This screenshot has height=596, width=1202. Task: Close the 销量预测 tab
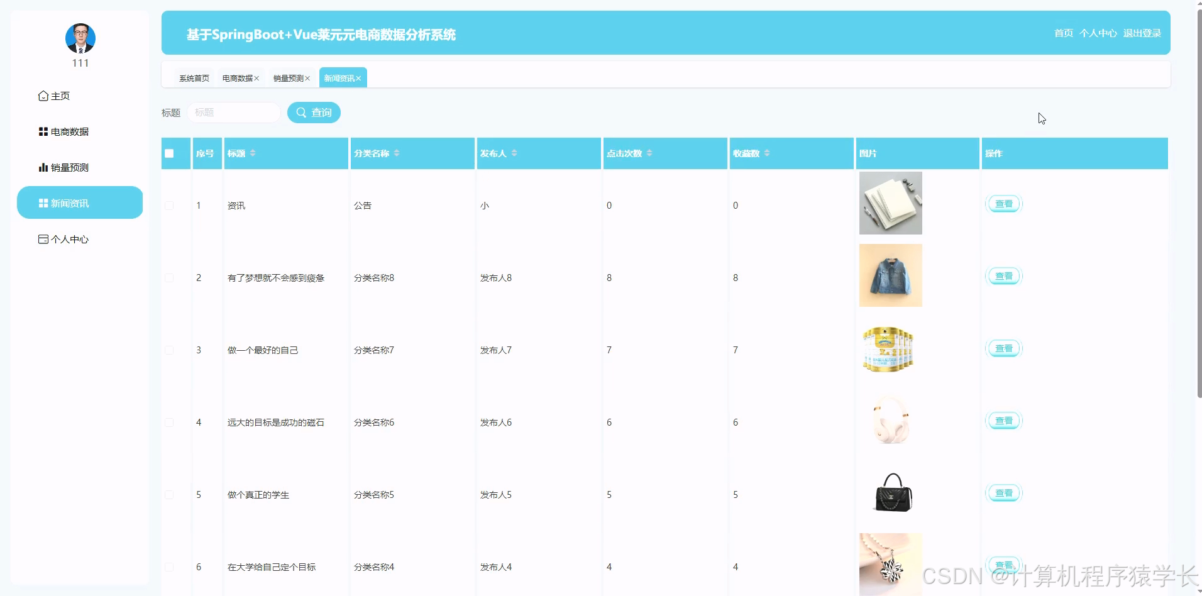[306, 78]
